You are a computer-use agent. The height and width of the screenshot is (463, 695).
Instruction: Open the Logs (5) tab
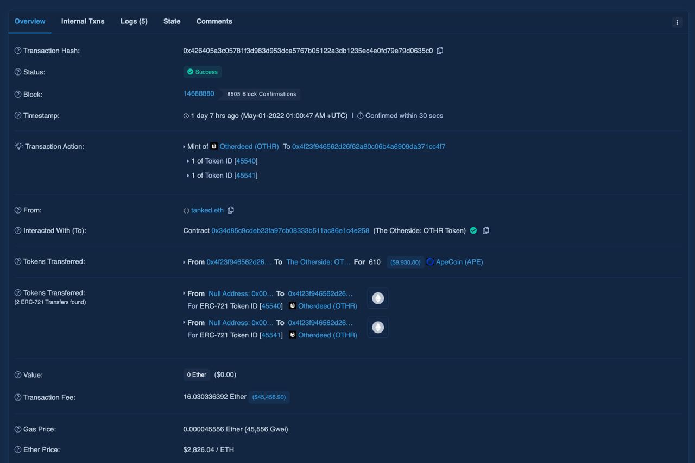point(134,21)
